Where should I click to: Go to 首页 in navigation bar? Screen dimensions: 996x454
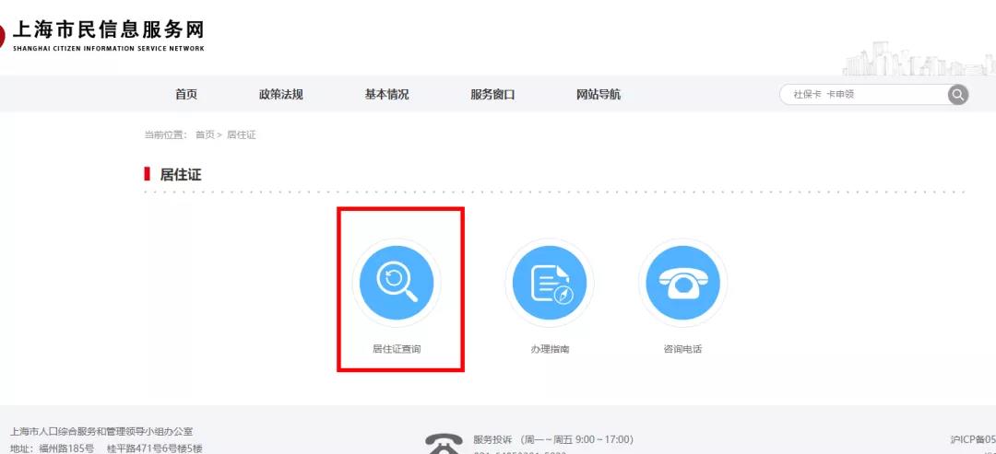pyautogui.click(x=186, y=95)
